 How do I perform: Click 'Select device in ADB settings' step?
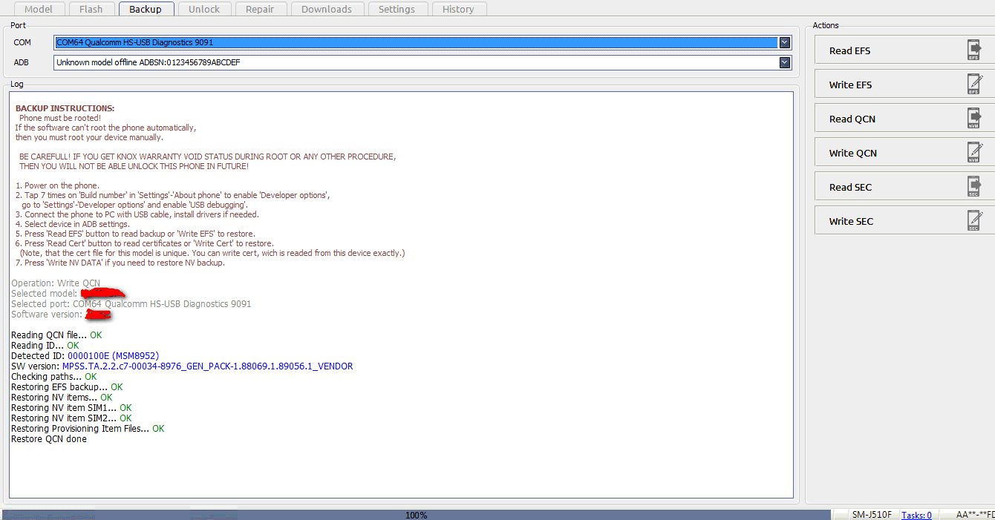point(73,224)
